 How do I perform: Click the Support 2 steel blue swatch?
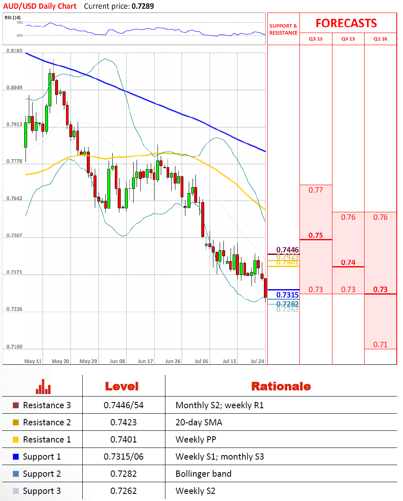[15, 474]
